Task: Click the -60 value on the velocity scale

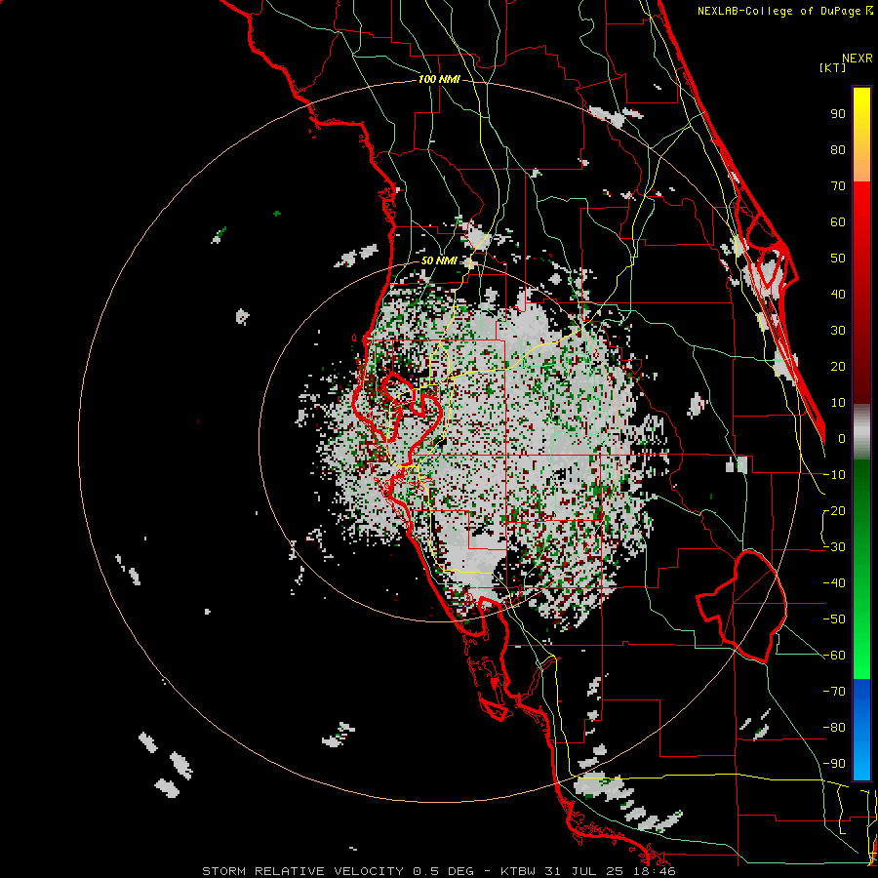Action: pyautogui.click(x=834, y=656)
